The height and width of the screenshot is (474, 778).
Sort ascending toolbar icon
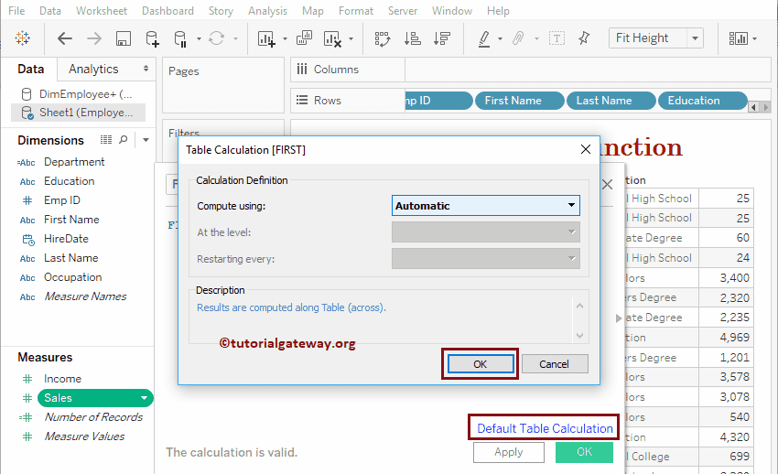tap(412, 38)
